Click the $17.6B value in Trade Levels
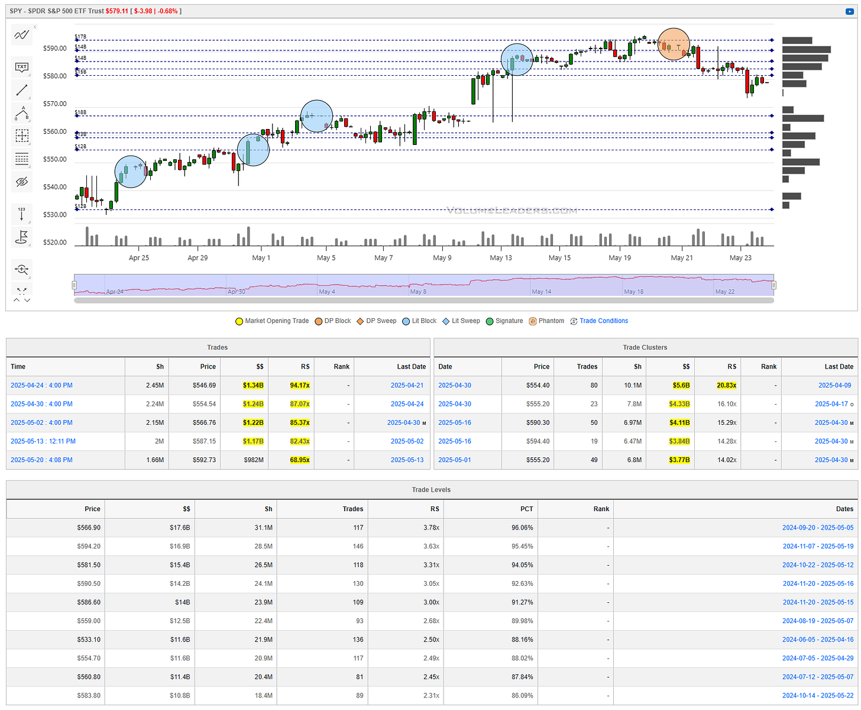The image size is (861, 710). click(x=180, y=528)
